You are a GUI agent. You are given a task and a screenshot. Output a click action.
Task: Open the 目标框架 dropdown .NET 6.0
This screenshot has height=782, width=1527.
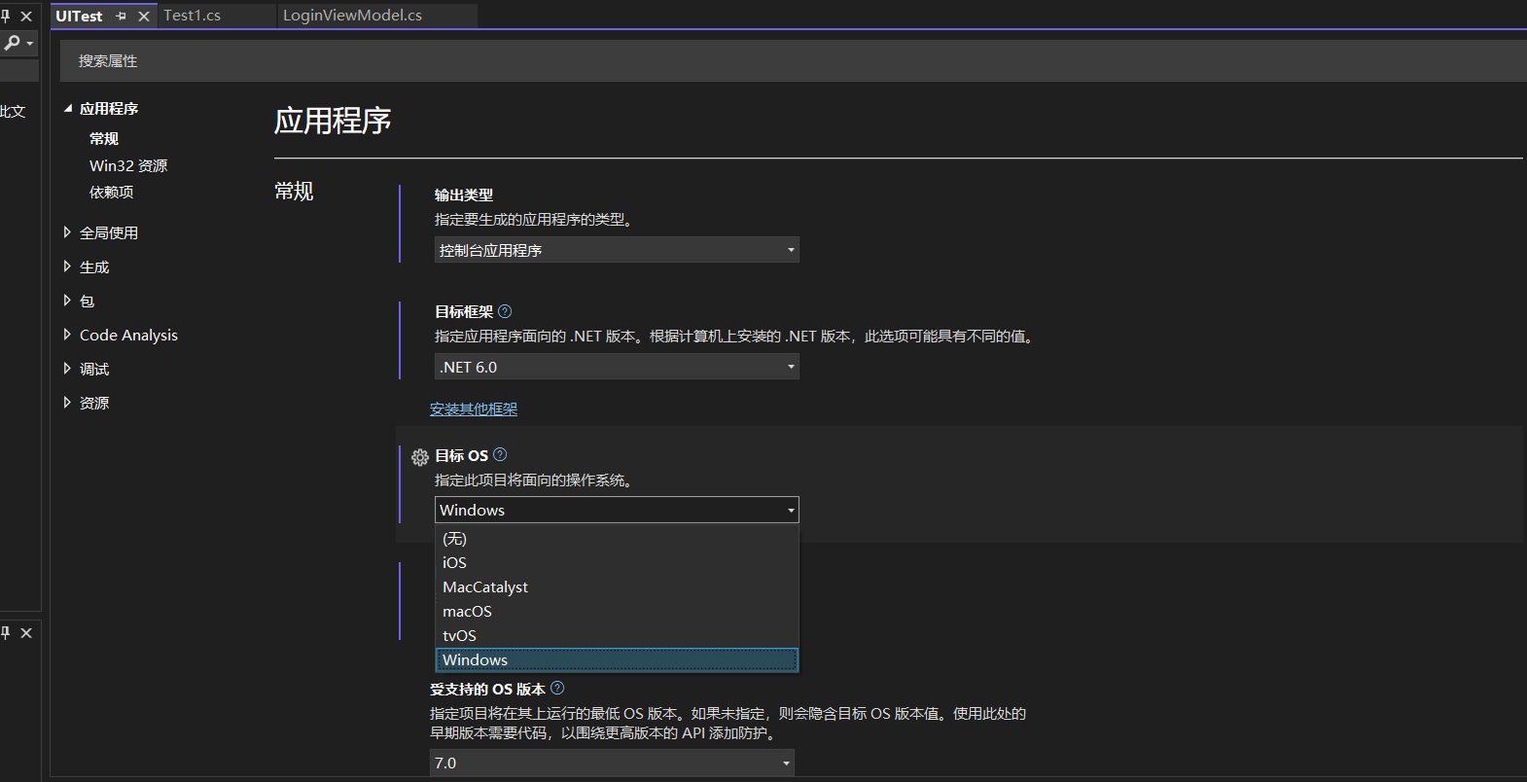[617, 367]
